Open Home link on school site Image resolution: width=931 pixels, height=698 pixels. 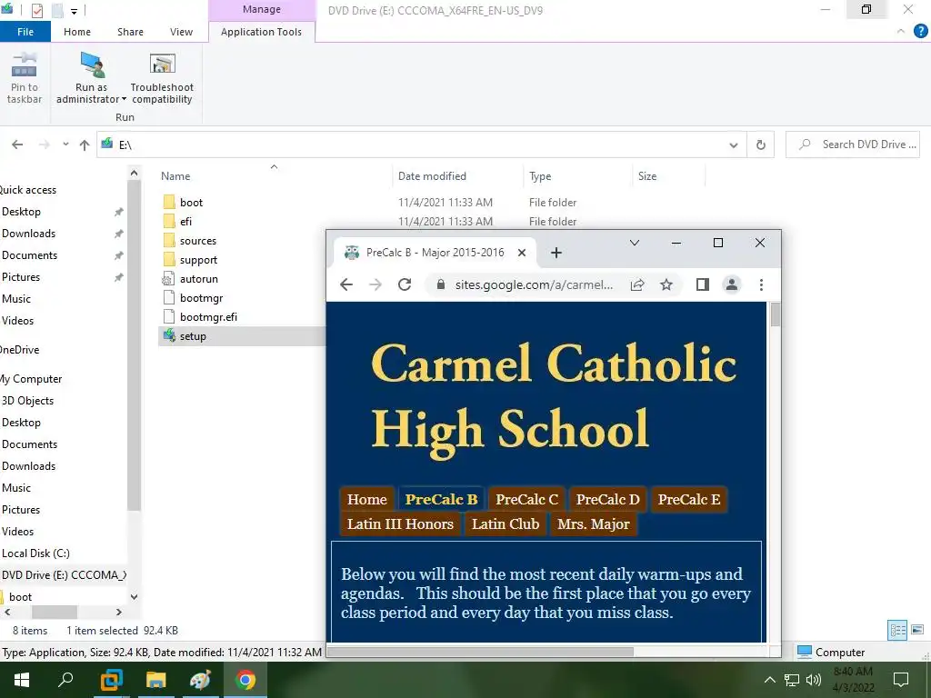click(367, 499)
